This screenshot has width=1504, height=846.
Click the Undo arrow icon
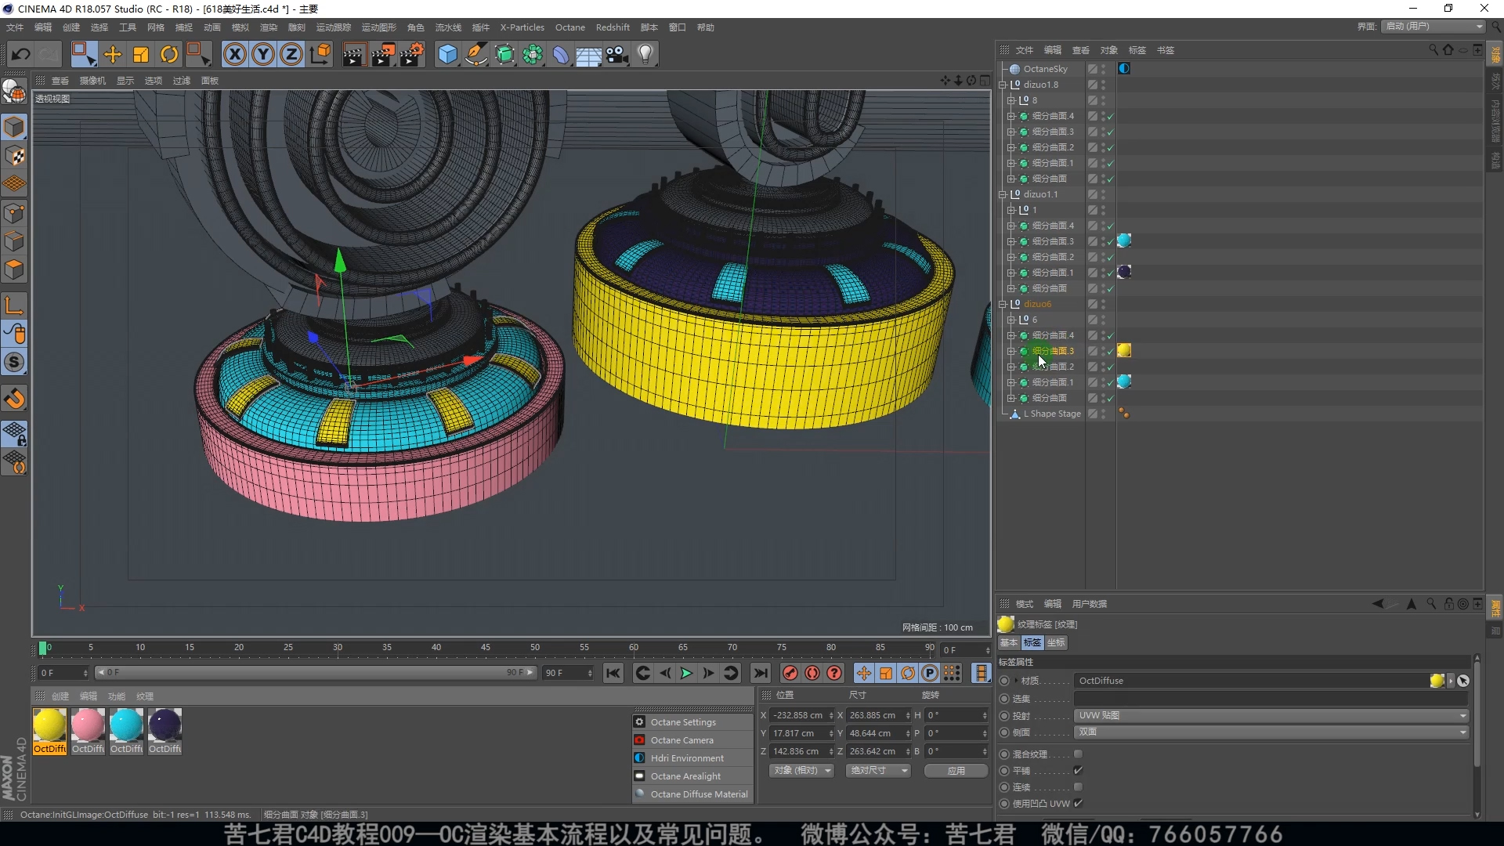(21, 54)
